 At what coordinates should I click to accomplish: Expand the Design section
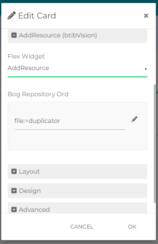(x=77, y=191)
